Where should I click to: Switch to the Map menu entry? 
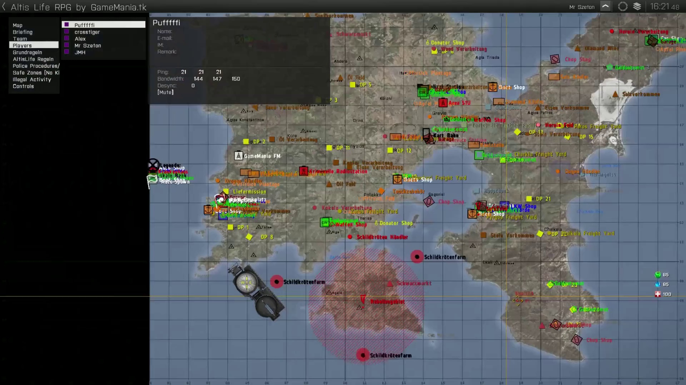[x=18, y=25]
